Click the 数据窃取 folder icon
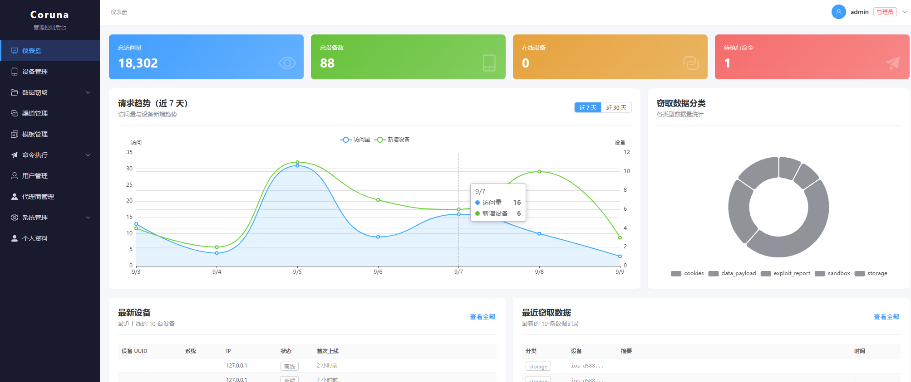 coord(15,92)
